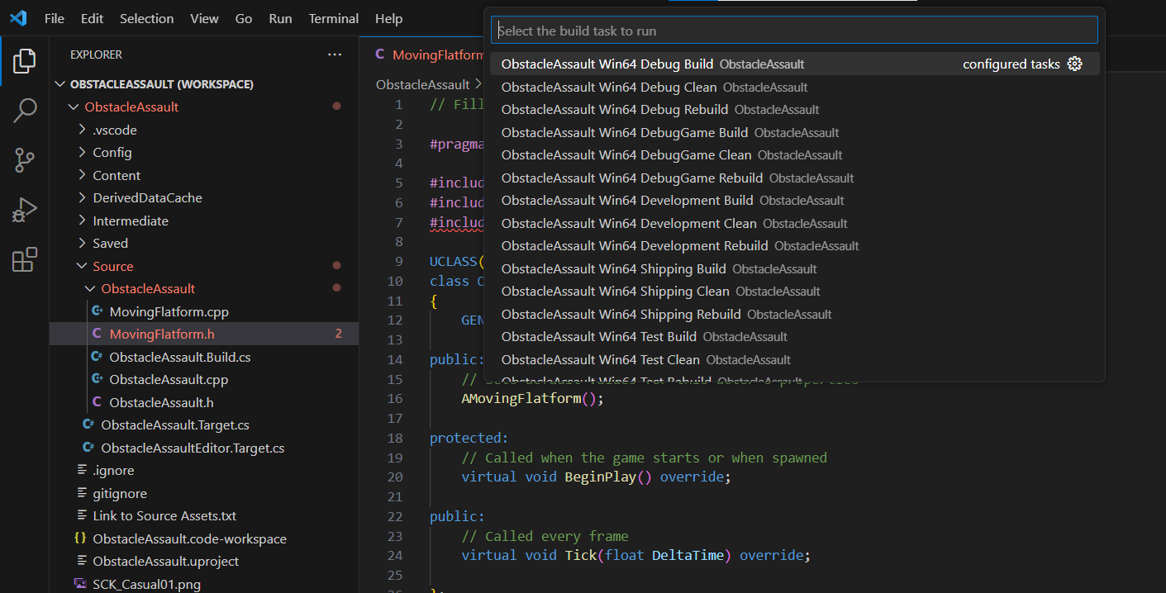Image resolution: width=1166 pixels, height=593 pixels.
Task: Run ObstacleAssault Win64 Development Build task
Action: (x=794, y=200)
